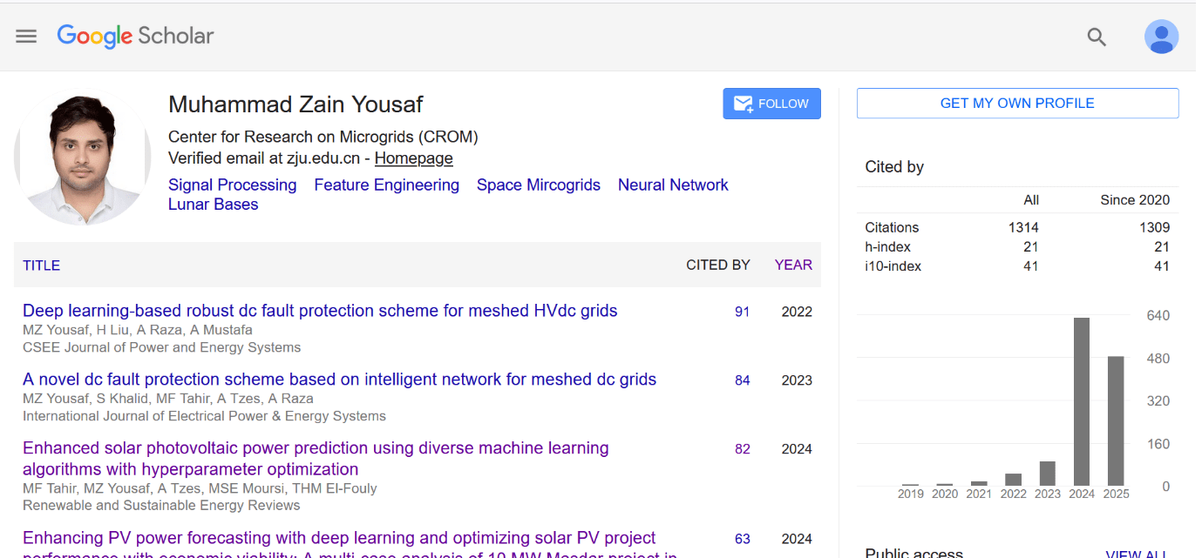Viewport: 1202px width, 558px height.
Task: Select the Lunar Bases interest
Action: pyautogui.click(x=213, y=204)
